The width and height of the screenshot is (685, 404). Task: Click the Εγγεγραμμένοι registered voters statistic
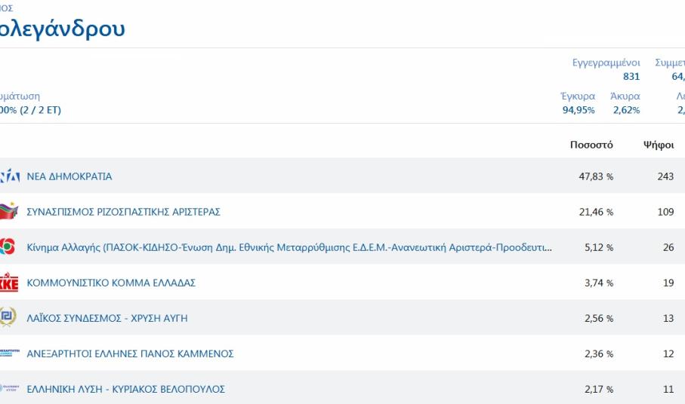(606, 69)
